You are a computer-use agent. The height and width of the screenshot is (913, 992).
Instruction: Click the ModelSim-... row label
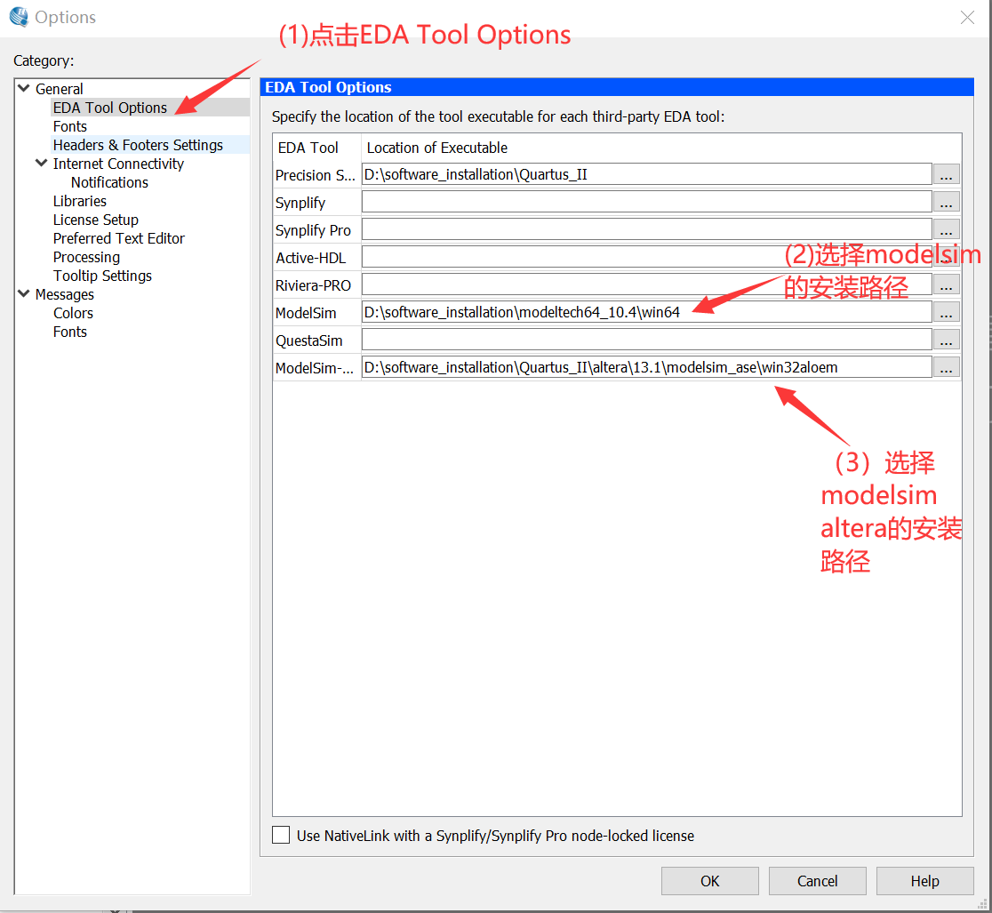[315, 368]
